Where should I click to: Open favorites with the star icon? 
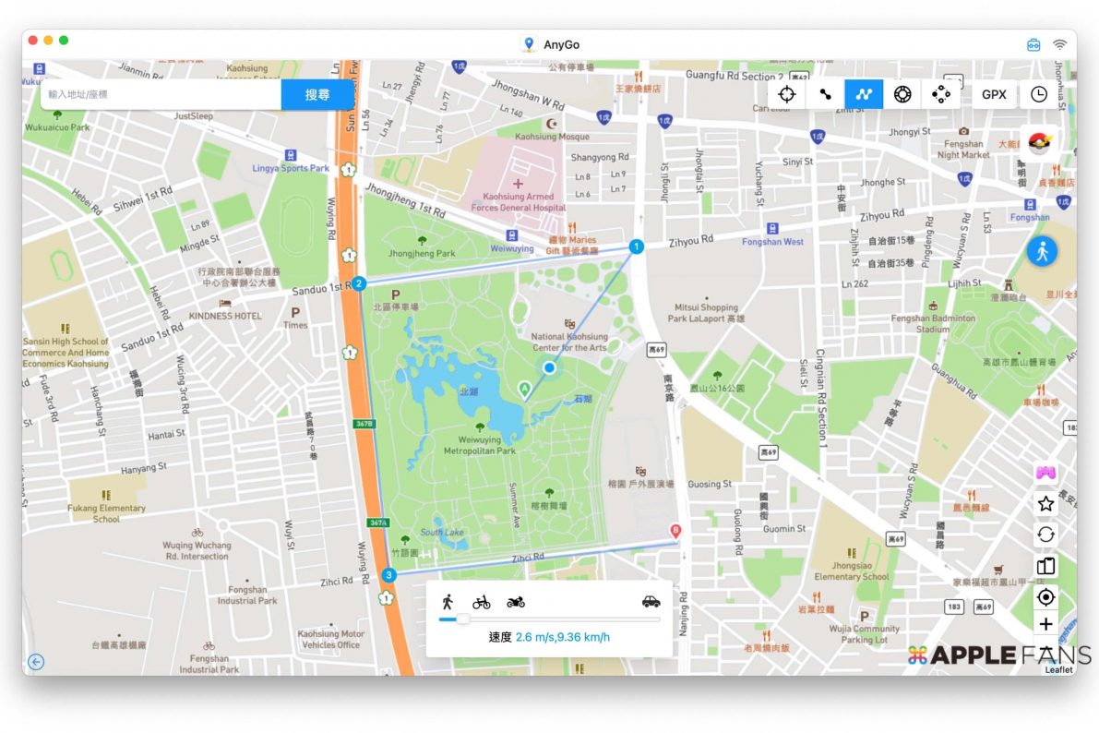1045,504
